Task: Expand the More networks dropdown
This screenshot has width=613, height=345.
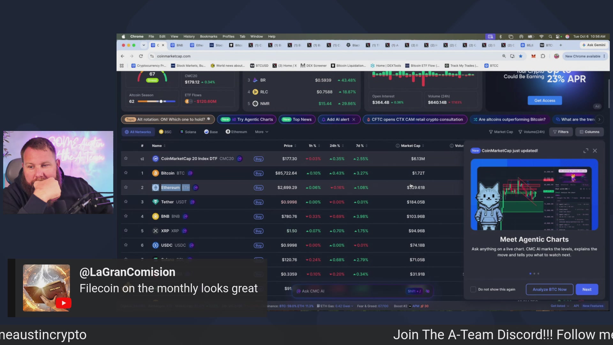Action: 261,132
